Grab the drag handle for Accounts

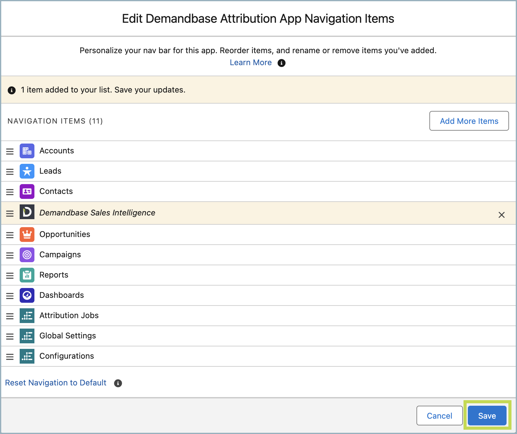tap(10, 152)
